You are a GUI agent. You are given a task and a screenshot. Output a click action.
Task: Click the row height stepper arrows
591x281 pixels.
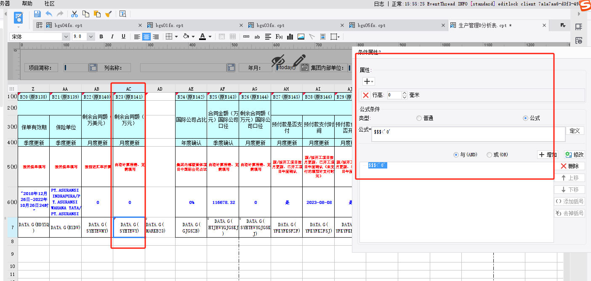tap(405, 95)
